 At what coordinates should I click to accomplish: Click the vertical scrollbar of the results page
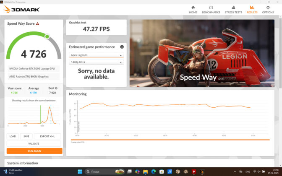click(x=280, y=54)
